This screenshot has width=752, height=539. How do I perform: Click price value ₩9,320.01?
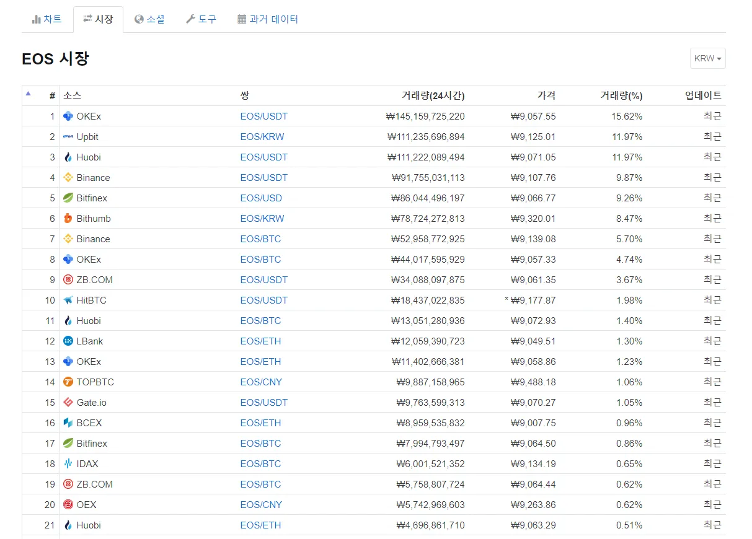point(533,218)
